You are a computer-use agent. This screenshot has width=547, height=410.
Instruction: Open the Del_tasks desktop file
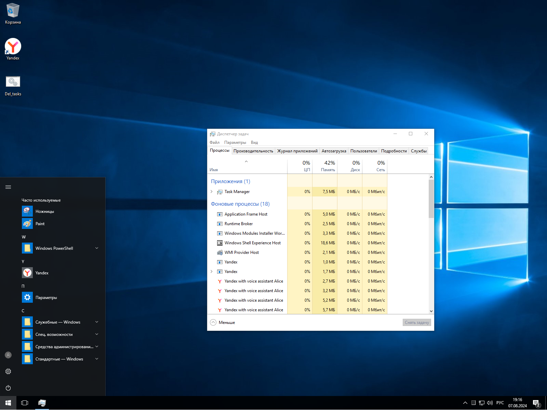[13, 85]
